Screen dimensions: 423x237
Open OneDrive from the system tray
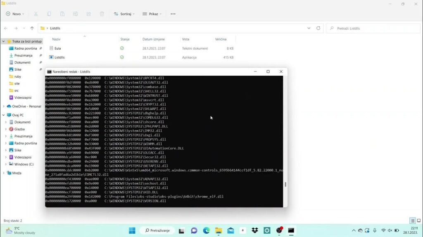[x=360, y=230]
